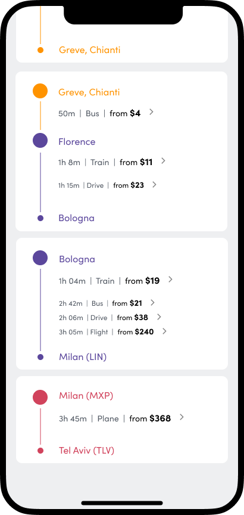Tap the Tel Aviv (TLV) destination label
Screen dimensions: 244x515
coord(86,451)
